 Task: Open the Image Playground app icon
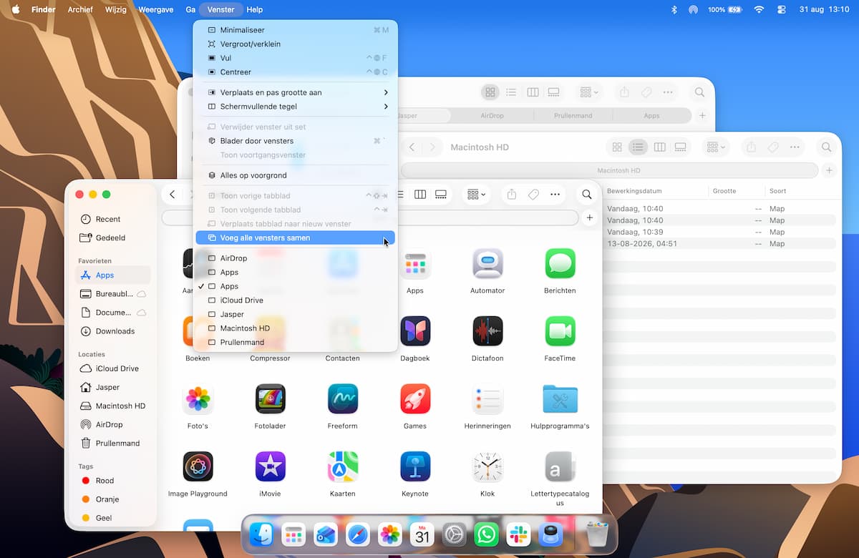click(x=198, y=466)
